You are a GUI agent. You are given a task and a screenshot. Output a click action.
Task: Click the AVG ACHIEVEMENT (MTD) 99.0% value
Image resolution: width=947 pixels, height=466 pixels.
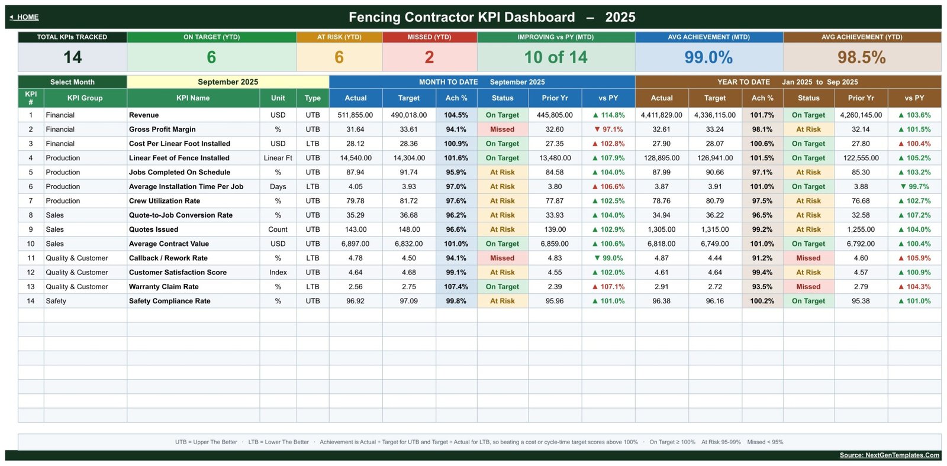pos(708,57)
